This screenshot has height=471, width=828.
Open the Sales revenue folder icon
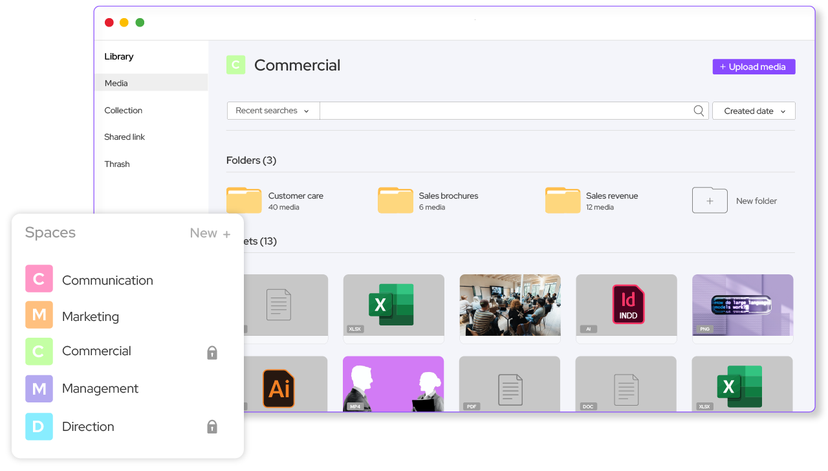pyautogui.click(x=563, y=201)
